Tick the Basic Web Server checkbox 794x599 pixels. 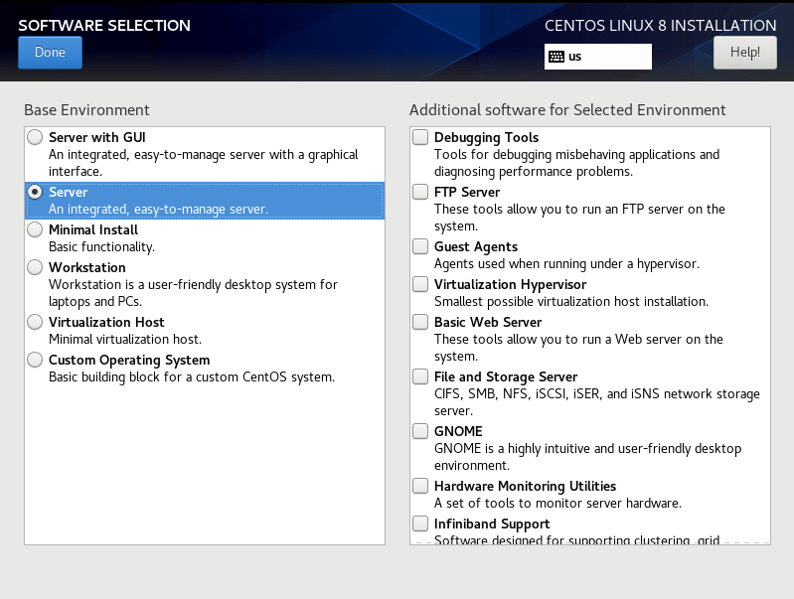[x=420, y=322]
